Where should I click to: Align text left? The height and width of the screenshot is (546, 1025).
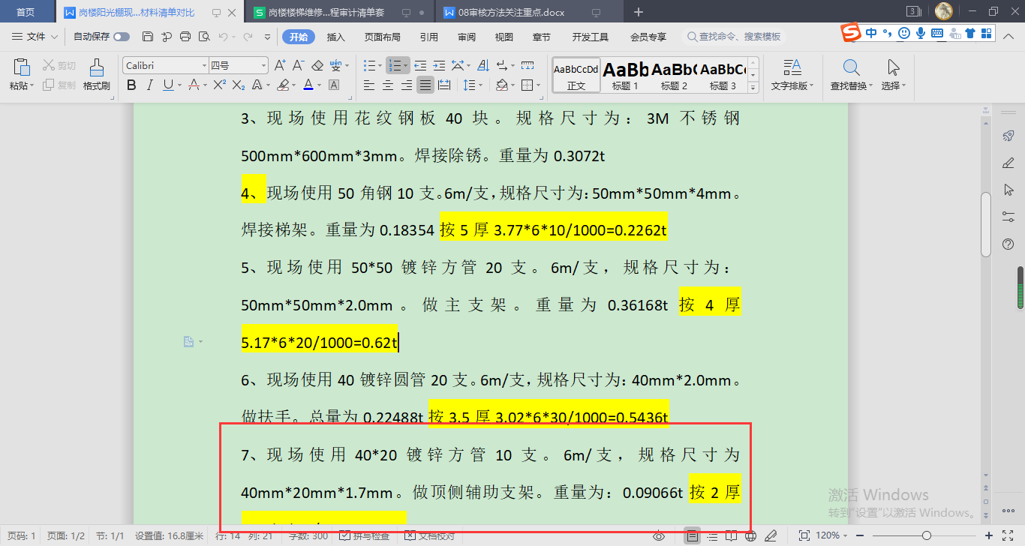[x=369, y=85]
